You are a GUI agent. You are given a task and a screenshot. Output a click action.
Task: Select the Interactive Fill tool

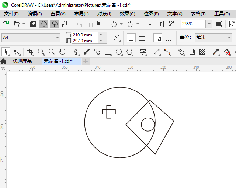coord(227,52)
